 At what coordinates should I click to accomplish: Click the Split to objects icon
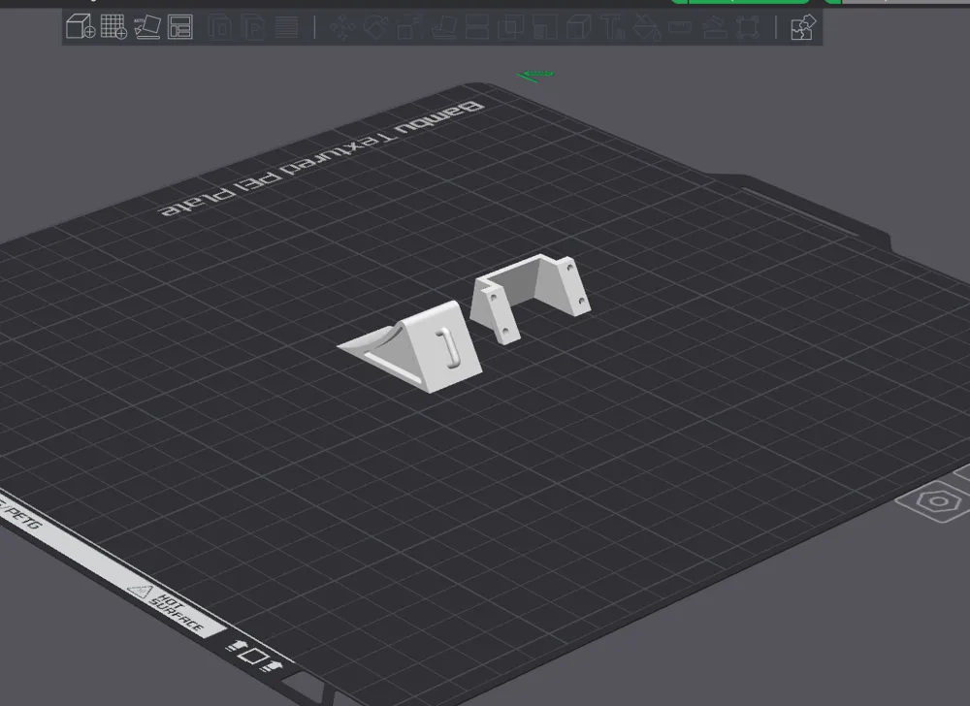point(219,27)
